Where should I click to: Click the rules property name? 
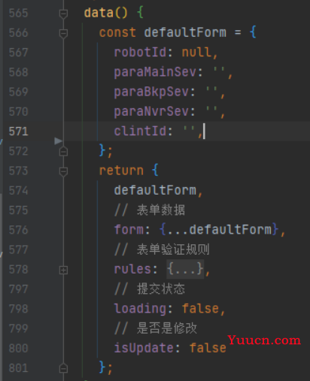coord(132,269)
